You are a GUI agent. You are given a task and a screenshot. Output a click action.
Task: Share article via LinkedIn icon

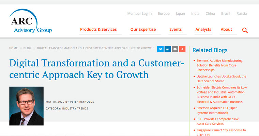tap(168, 49)
